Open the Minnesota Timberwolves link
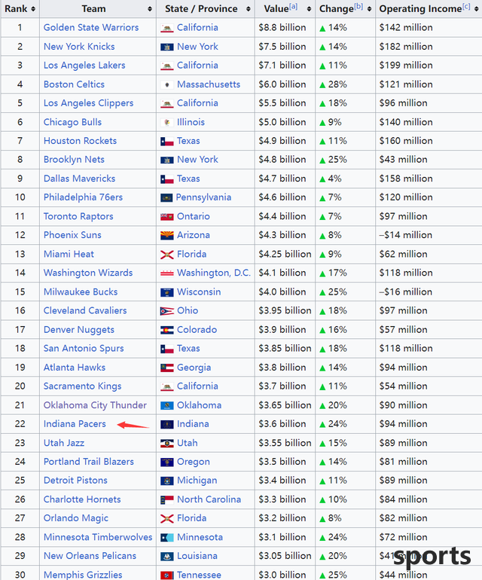 [x=98, y=537]
